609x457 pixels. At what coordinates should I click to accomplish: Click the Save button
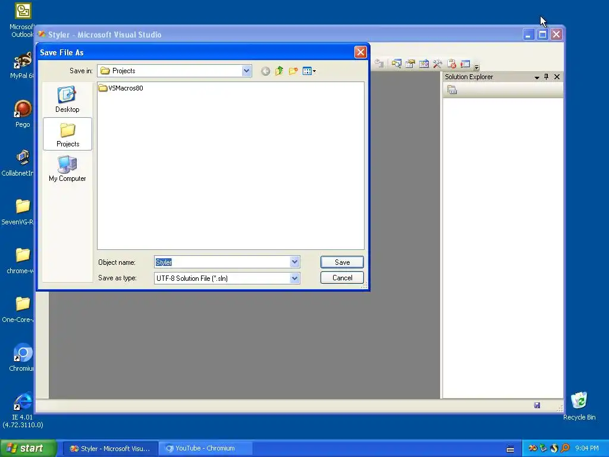coord(342,262)
